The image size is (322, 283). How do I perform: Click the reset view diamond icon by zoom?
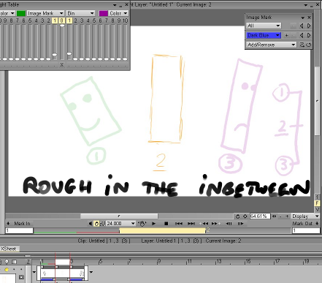click(245, 216)
